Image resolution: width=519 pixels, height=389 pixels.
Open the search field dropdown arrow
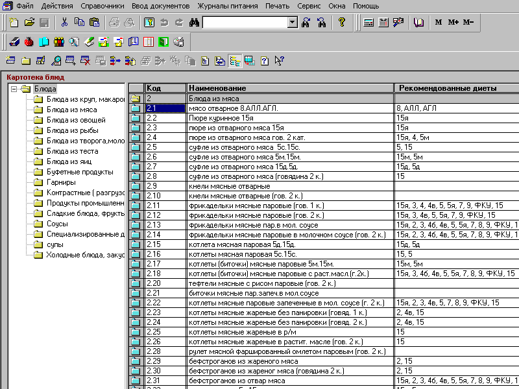(x=292, y=23)
